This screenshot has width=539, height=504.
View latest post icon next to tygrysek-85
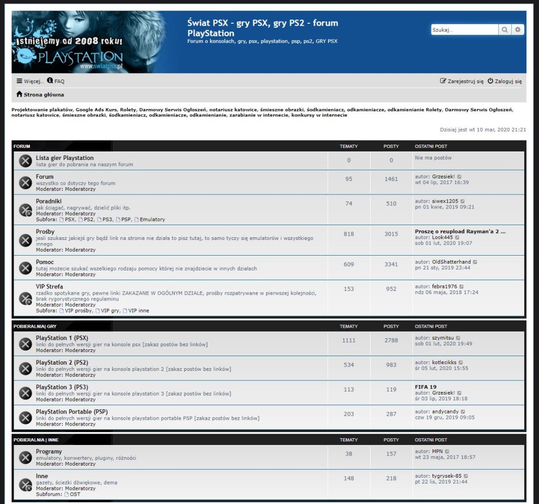(466, 476)
